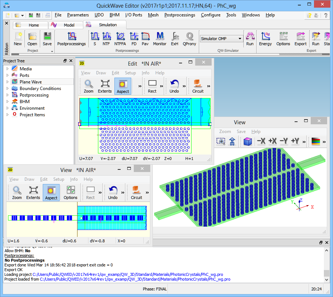
Task: Open the QProny postprocessing tool
Action: tap(189, 39)
